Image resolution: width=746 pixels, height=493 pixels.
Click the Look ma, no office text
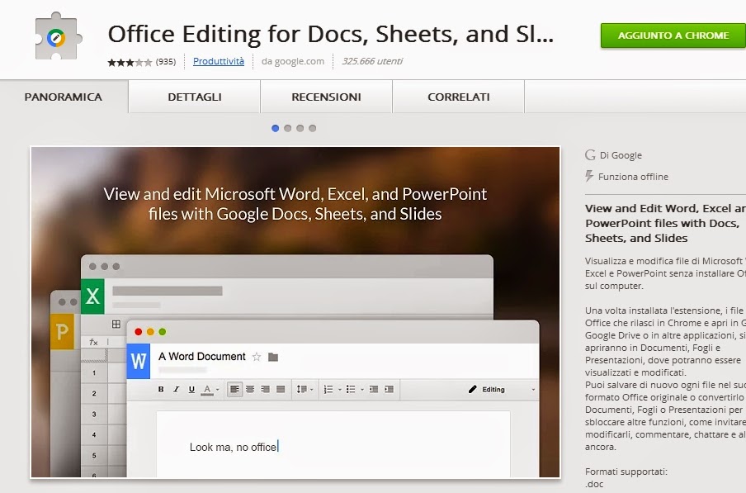pos(233,447)
